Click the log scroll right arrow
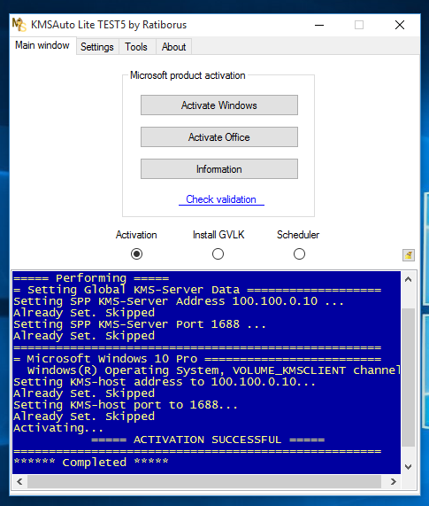The image size is (429, 506). (394, 481)
